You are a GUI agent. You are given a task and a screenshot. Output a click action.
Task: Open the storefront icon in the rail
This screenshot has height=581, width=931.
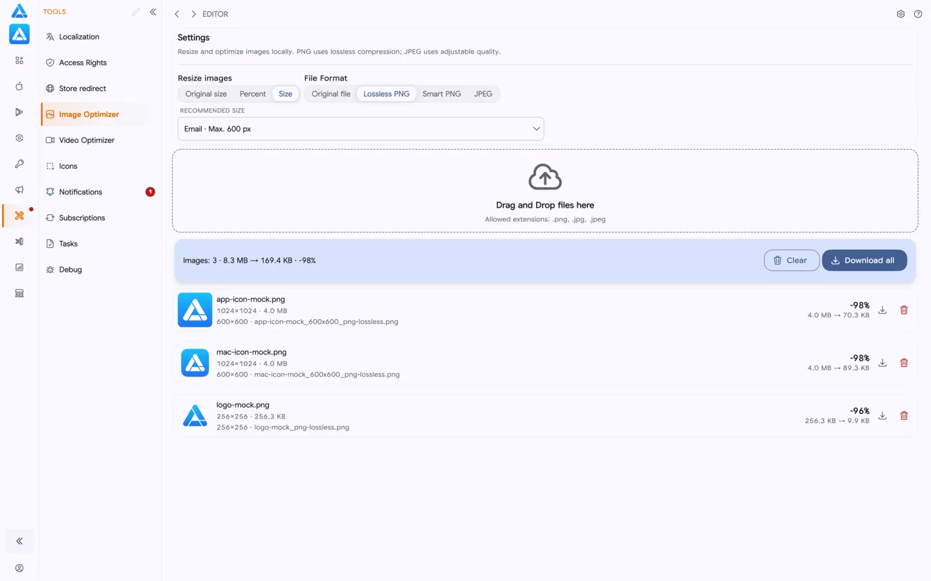19,293
